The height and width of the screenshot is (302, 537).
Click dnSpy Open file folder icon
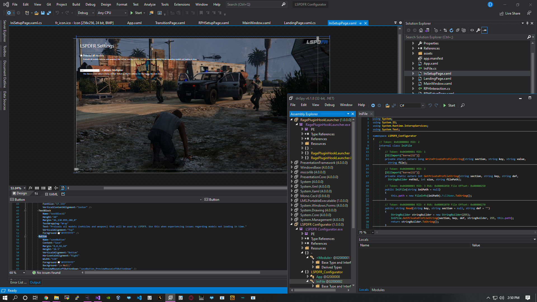tap(387, 105)
